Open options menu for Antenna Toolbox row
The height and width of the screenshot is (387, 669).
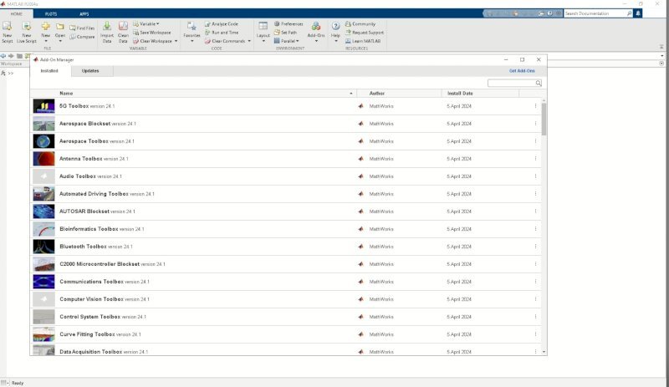535,159
